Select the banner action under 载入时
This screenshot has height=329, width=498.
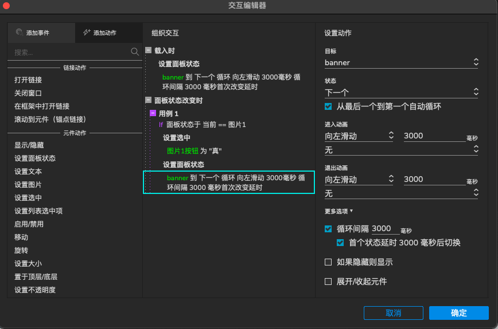tap(231, 82)
